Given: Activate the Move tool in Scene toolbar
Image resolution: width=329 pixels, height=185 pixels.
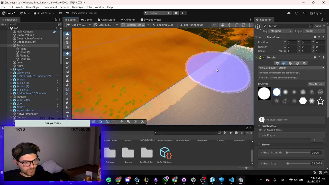Looking at the screenshot, I should pos(230,25).
